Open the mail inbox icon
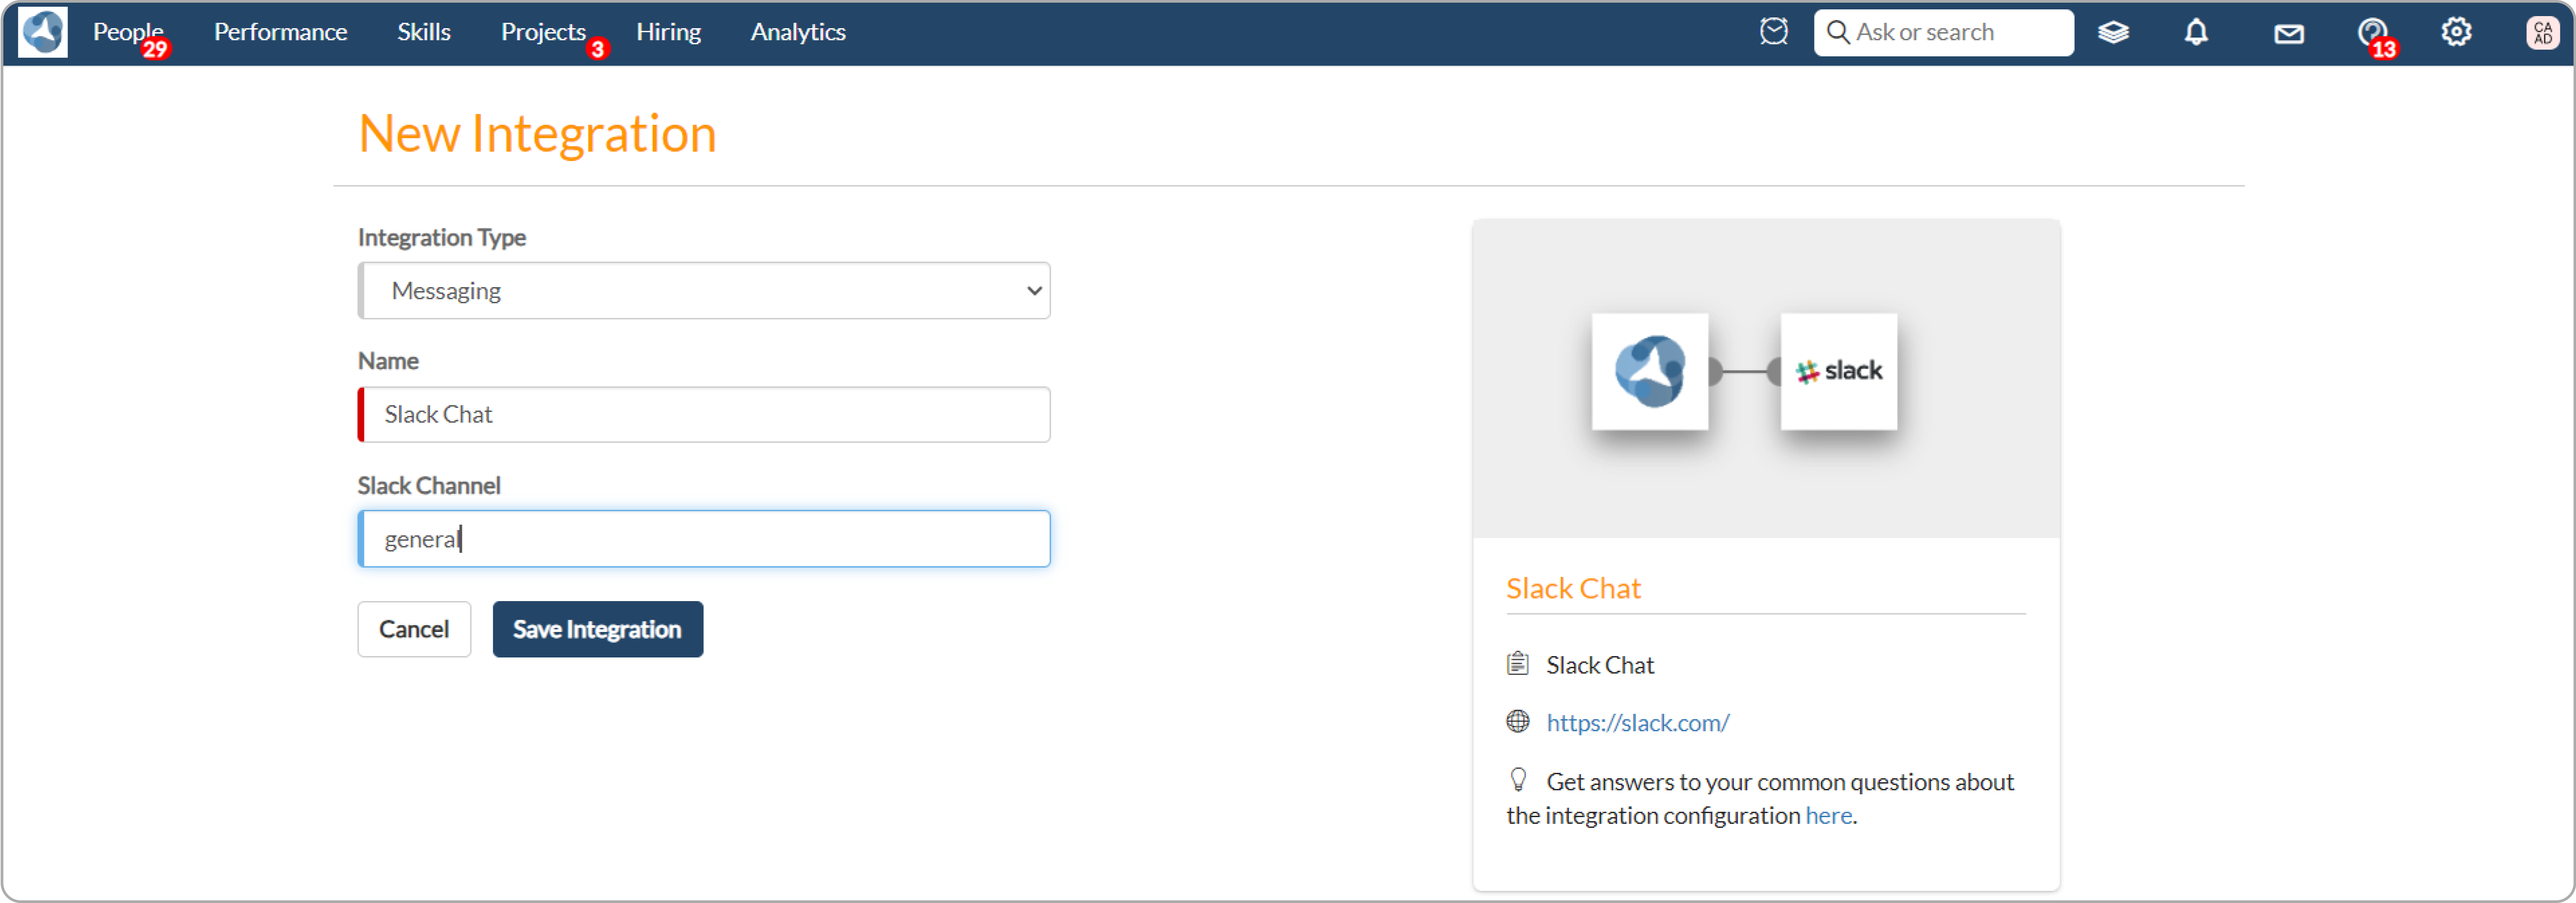 (2288, 32)
